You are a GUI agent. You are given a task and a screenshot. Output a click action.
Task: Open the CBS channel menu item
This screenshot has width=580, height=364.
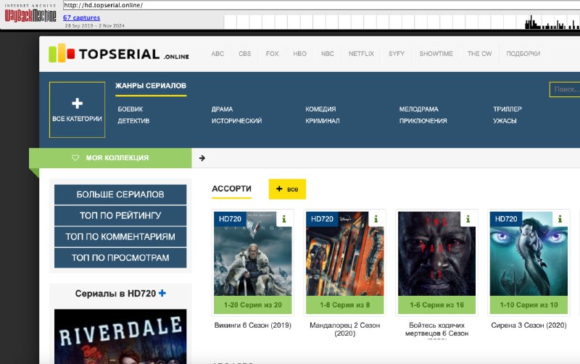[245, 54]
